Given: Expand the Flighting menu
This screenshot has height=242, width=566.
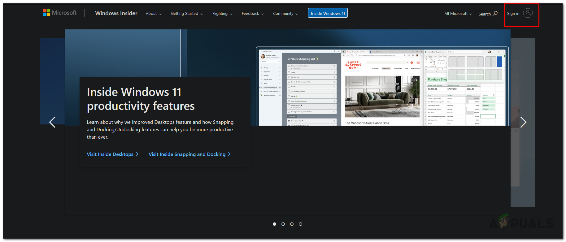Looking at the screenshot, I should [x=222, y=14].
